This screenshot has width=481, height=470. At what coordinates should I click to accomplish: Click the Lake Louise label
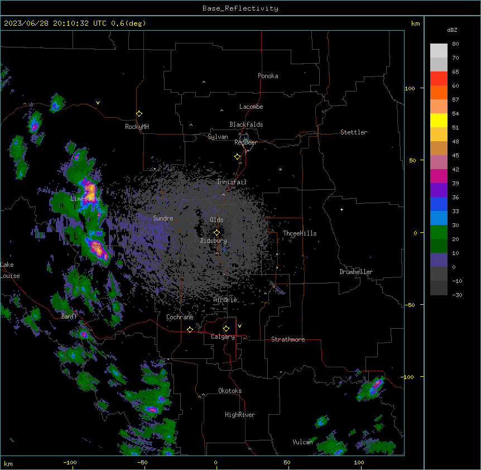coord(10,270)
